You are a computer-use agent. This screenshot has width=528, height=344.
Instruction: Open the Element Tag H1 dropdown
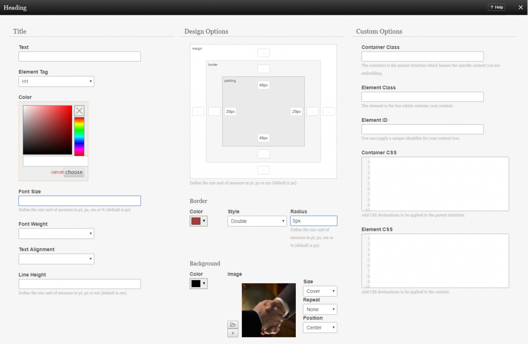tap(56, 81)
